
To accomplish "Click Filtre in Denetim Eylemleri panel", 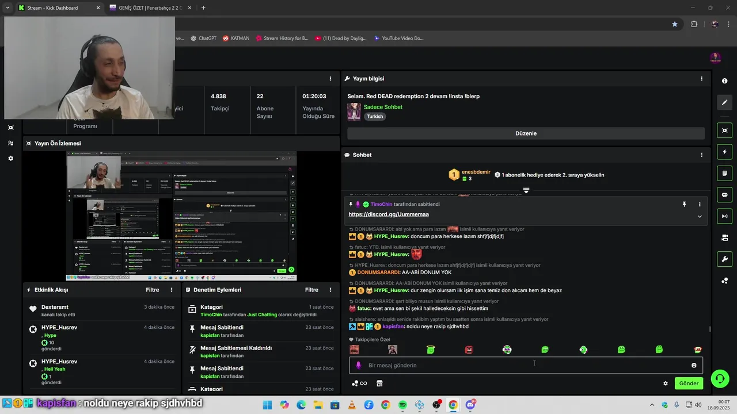I will (311, 290).
